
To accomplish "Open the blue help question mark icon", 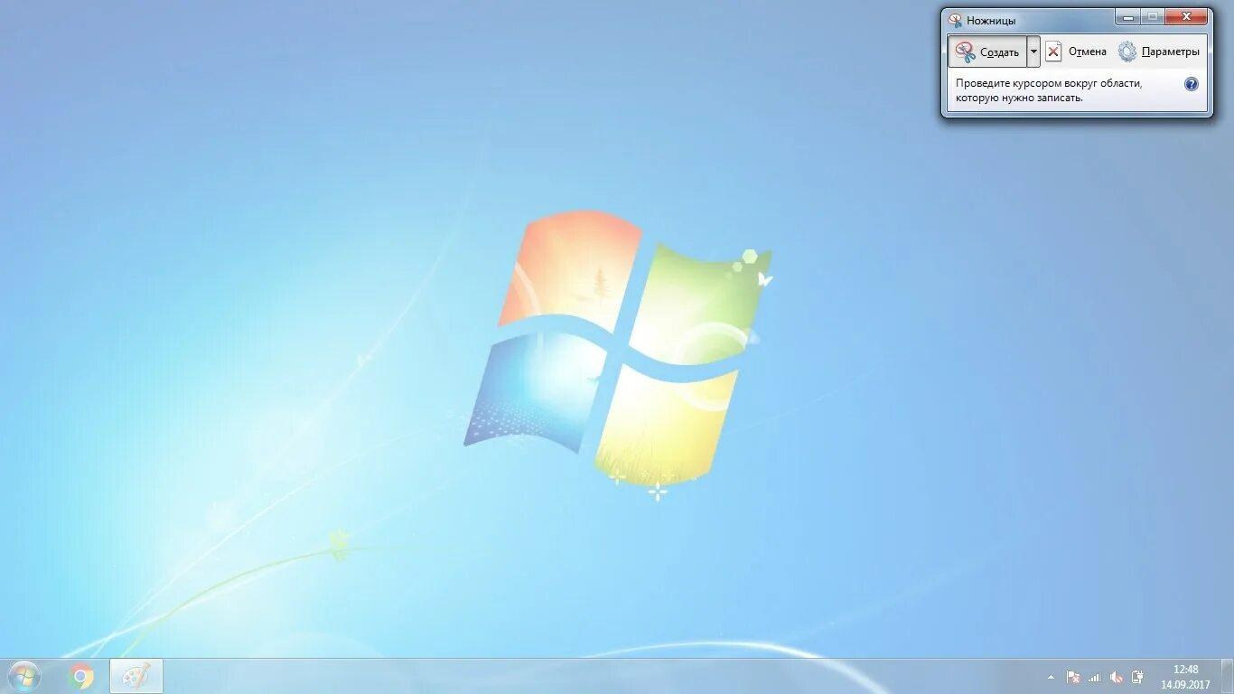I will tap(1191, 84).
